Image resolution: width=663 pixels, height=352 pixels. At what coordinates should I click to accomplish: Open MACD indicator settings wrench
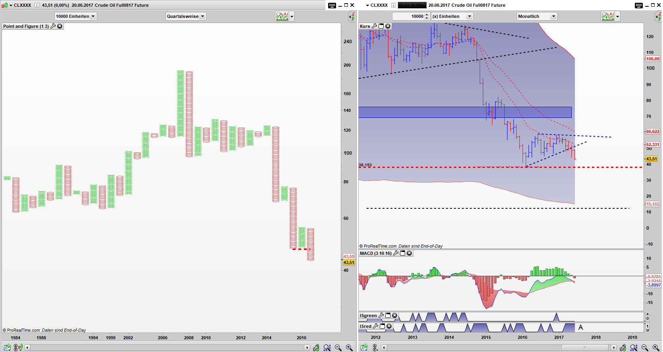(x=396, y=253)
